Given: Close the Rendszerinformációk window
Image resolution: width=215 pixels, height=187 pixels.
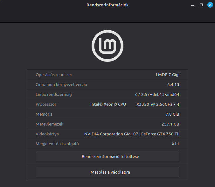Looking at the screenshot, I should [x=210, y=5].
